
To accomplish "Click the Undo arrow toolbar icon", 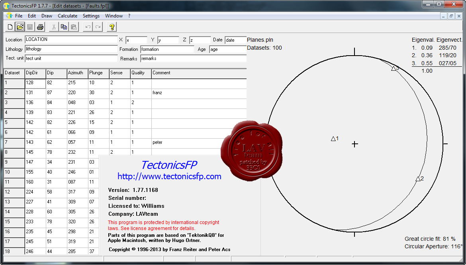I will [88, 27].
